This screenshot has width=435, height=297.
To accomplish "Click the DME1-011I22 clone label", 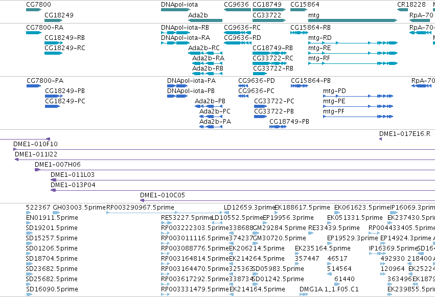I will tap(36, 154).
